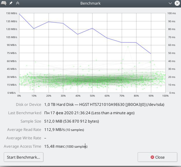Click the Last Benchmarked label
The height and width of the screenshot is (167, 181).
pos(25,113)
